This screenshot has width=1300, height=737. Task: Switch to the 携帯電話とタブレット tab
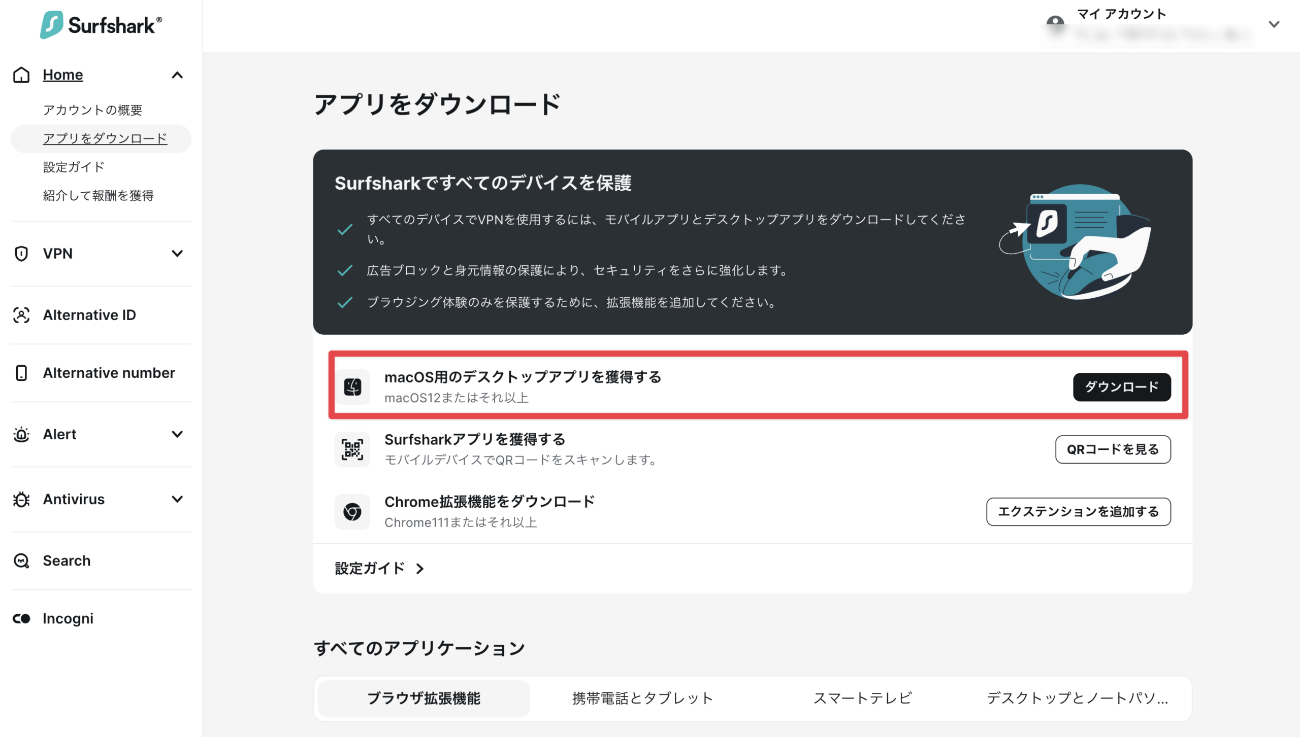pos(642,698)
